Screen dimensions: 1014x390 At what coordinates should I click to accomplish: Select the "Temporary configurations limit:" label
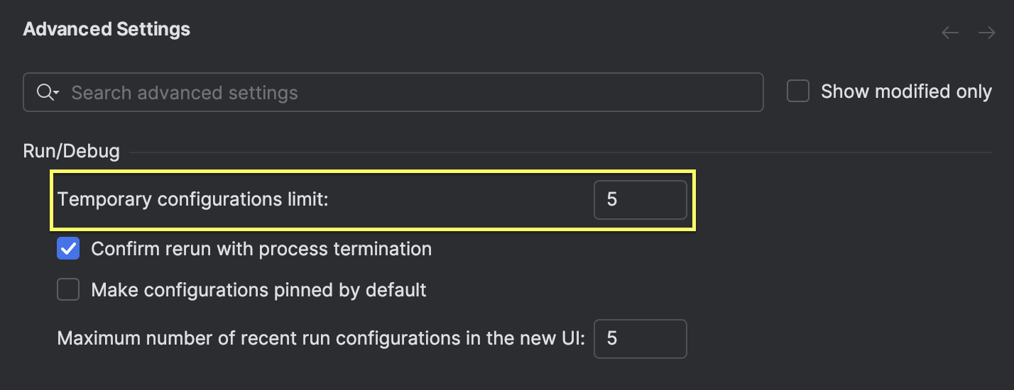click(x=193, y=199)
